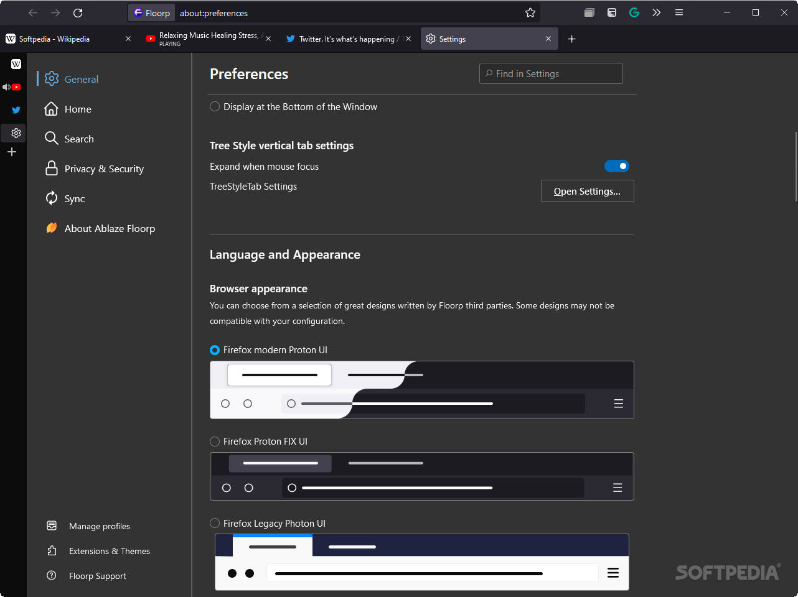The image size is (798, 597).
Task: Open the sidebar panel toolbar icon
Action: [612, 12]
